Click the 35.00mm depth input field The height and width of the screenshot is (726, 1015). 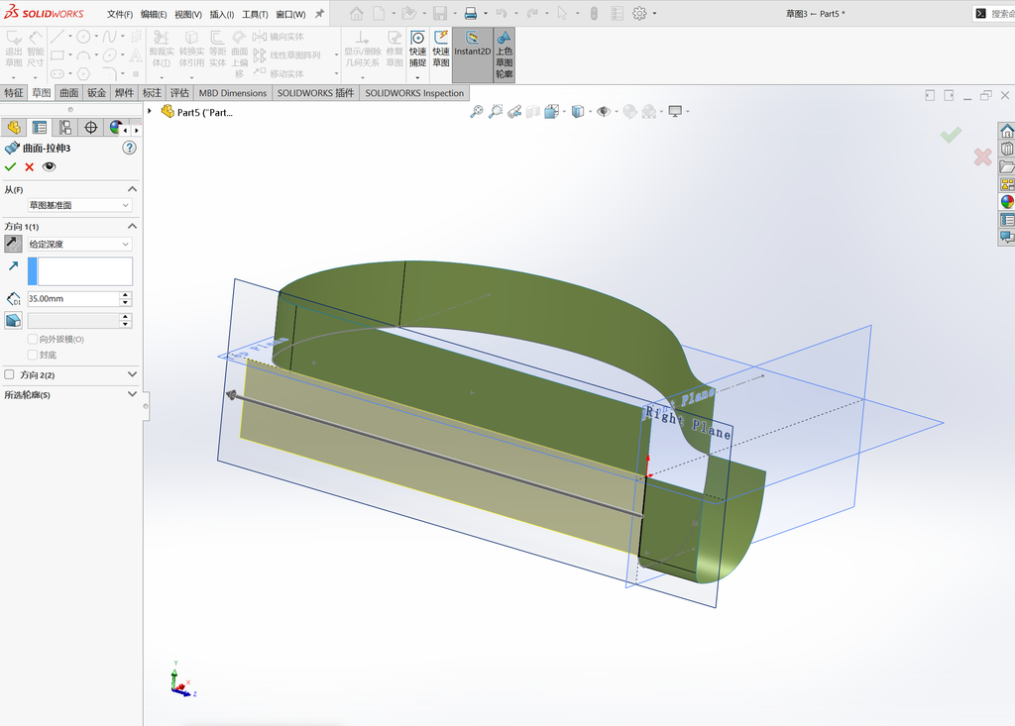73,299
